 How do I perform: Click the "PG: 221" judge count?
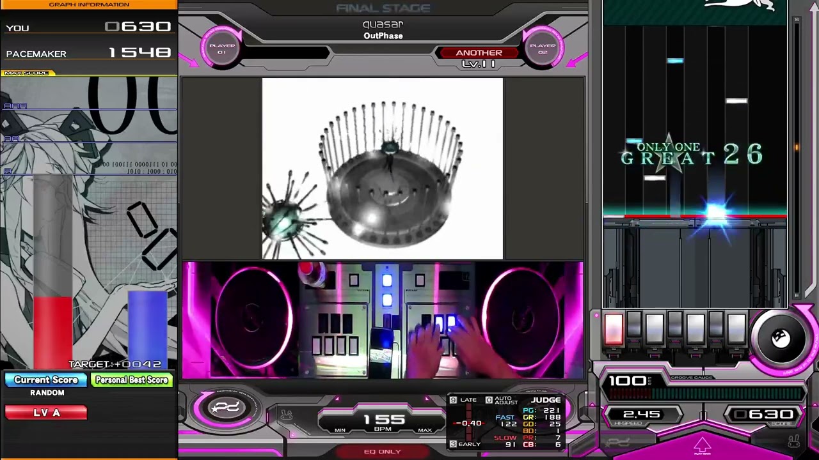point(541,410)
